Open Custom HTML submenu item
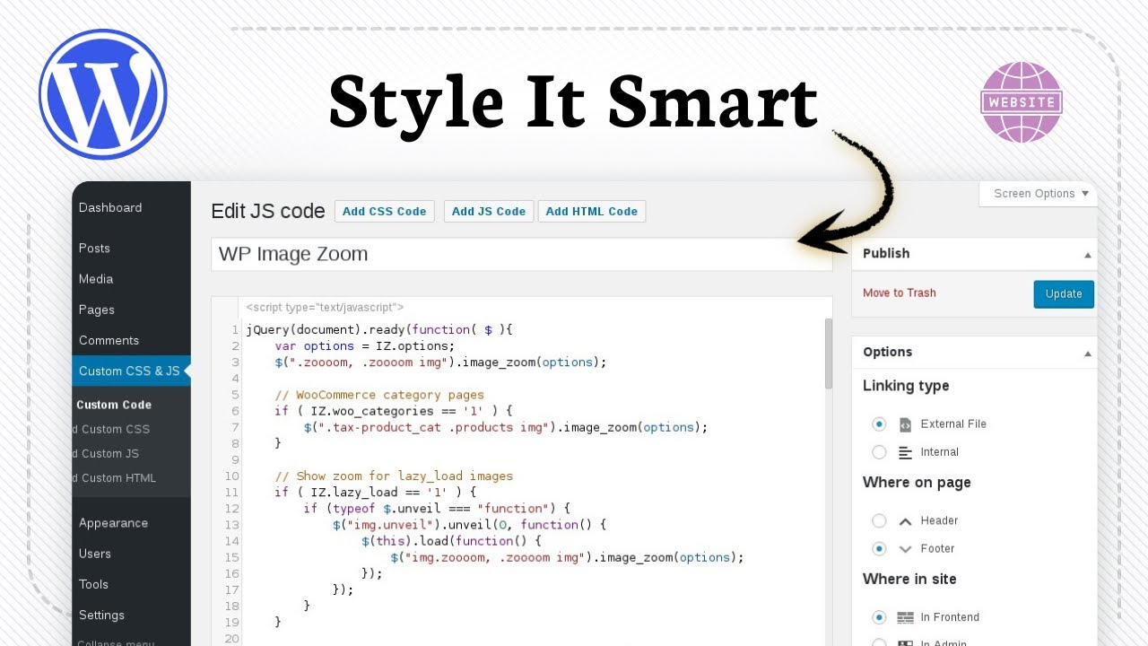Viewport: 1148px width, 646px height. click(x=115, y=477)
